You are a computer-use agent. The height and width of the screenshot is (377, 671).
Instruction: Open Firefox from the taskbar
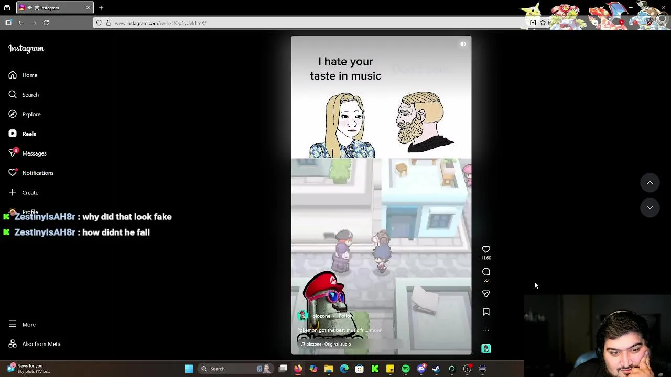coord(298,369)
